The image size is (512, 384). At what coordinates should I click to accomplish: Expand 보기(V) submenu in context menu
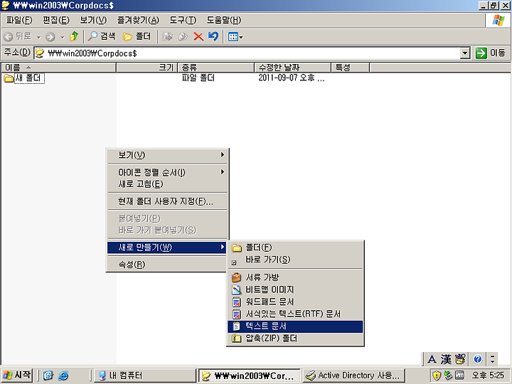click(168, 155)
